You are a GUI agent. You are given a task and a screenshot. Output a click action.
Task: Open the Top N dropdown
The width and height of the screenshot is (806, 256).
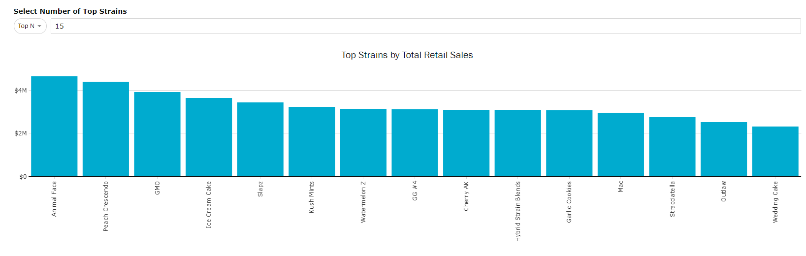pyautogui.click(x=30, y=26)
